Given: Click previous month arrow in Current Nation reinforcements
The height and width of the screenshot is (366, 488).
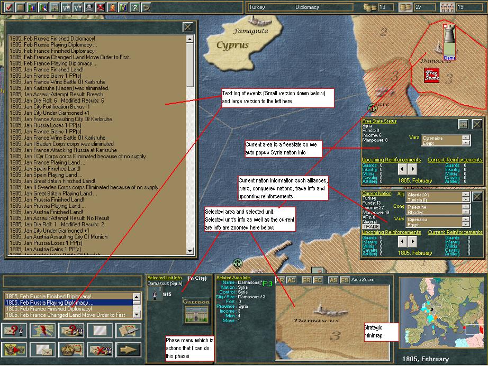Looking at the screenshot, I should (402, 241).
